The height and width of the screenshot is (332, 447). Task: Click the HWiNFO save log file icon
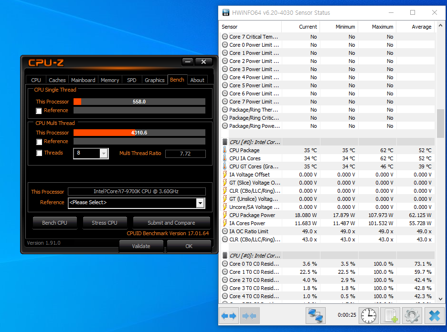click(x=391, y=315)
